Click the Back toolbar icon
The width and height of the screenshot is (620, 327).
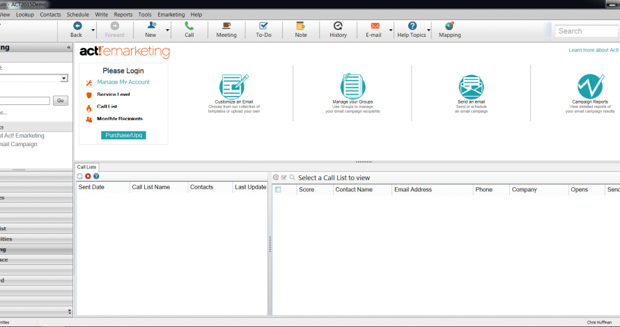77,26
